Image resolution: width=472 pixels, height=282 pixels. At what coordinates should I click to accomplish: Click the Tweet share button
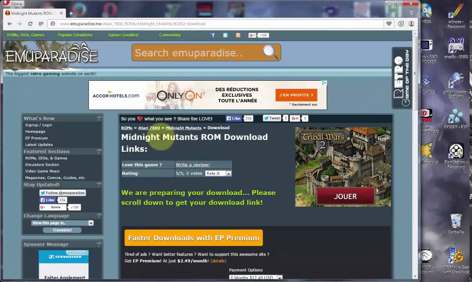(272, 118)
